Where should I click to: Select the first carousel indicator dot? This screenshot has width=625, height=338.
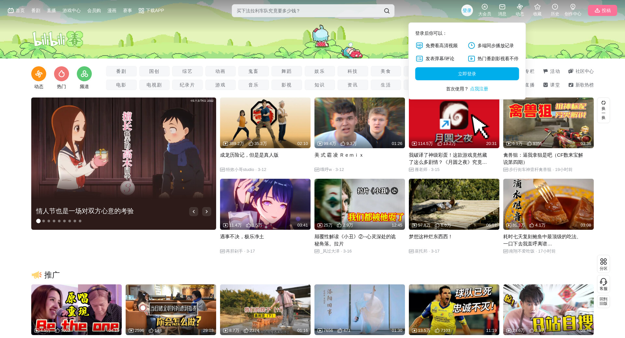[x=38, y=221]
